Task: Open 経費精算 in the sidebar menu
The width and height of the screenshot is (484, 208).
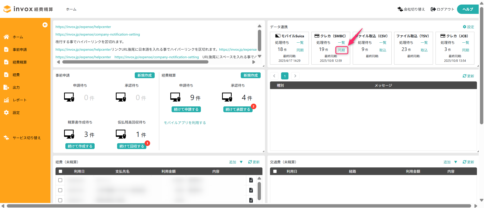Action: point(20,62)
